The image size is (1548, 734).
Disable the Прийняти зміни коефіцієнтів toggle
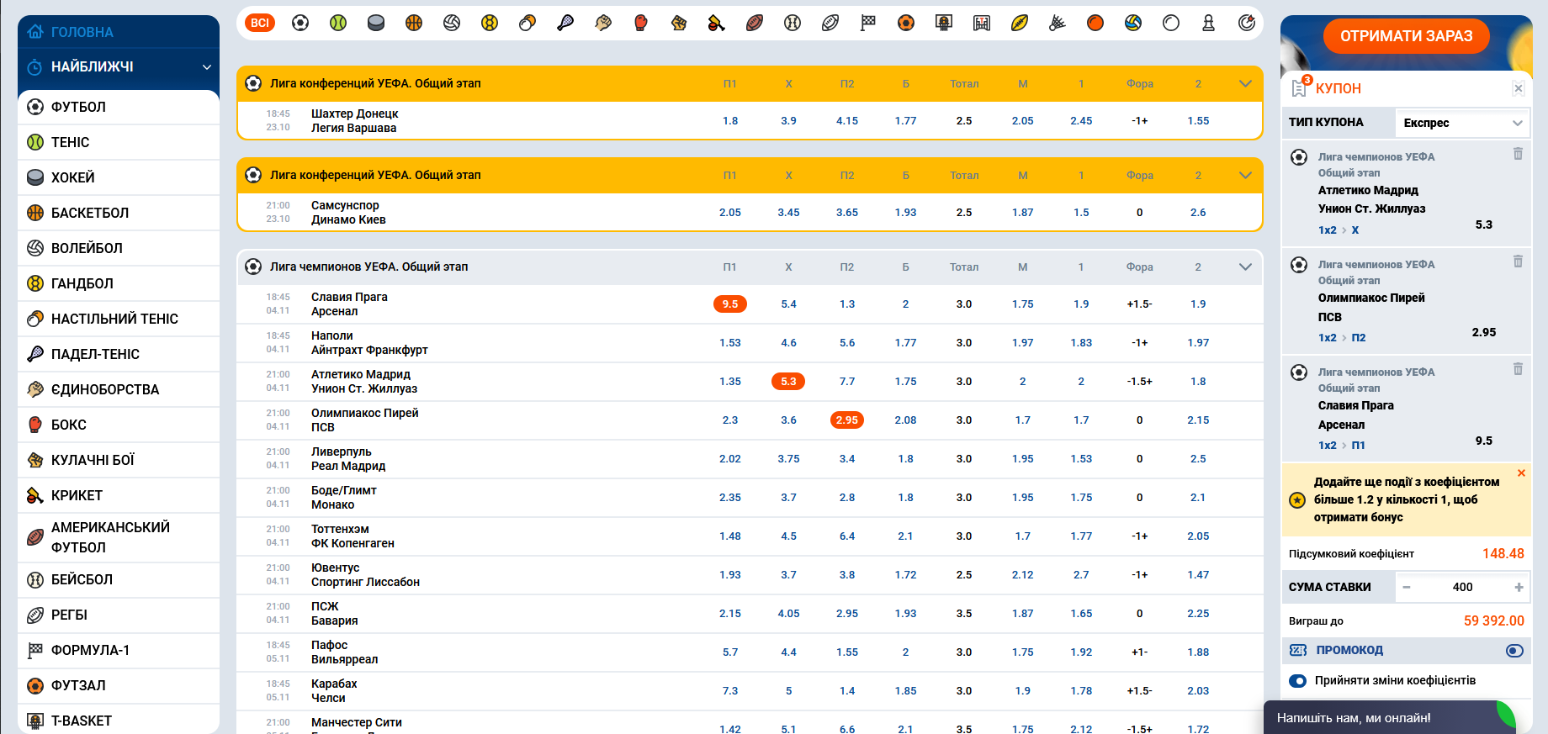(x=1298, y=680)
